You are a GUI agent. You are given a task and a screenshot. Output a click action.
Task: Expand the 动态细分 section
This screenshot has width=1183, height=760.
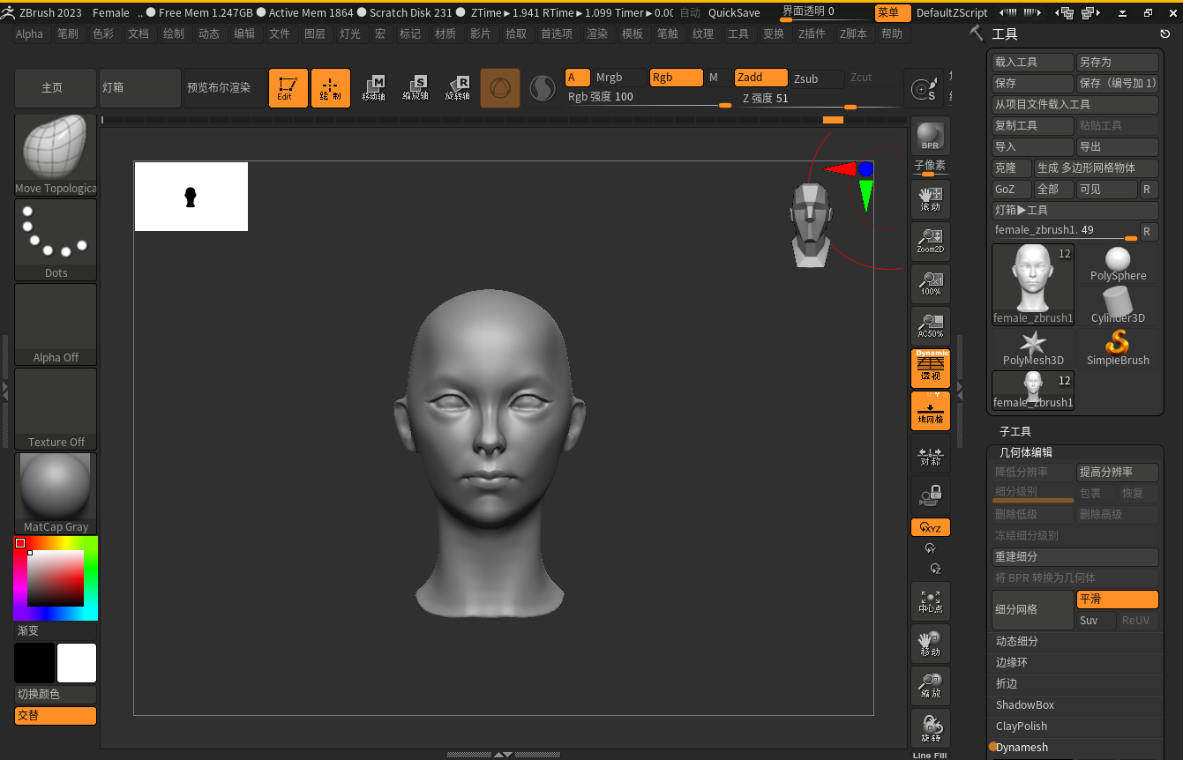click(x=1017, y=642)
